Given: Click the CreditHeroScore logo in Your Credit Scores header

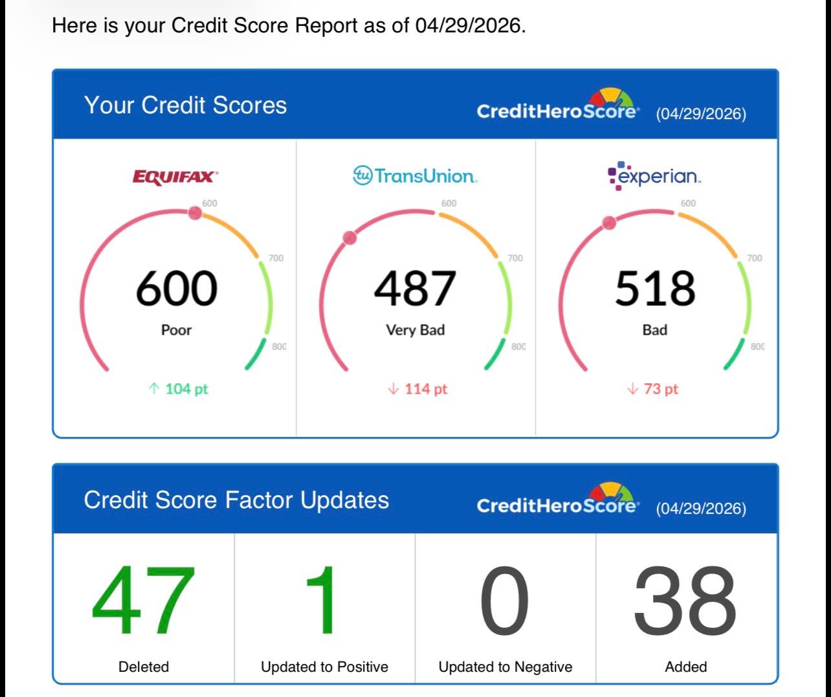Looking at the screenshot, I should click(558, 105).
